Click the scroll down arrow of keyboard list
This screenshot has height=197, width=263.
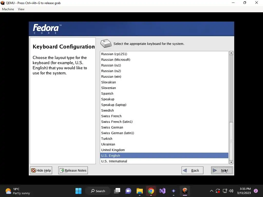point(231,162)
